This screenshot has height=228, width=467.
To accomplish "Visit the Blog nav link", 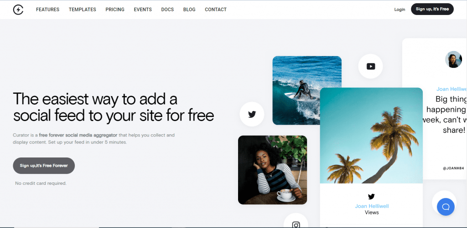I will (189, 10).
